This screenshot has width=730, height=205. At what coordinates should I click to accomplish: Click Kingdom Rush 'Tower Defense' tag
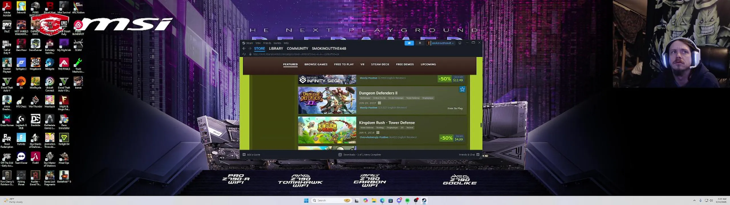tap(367, 128)
